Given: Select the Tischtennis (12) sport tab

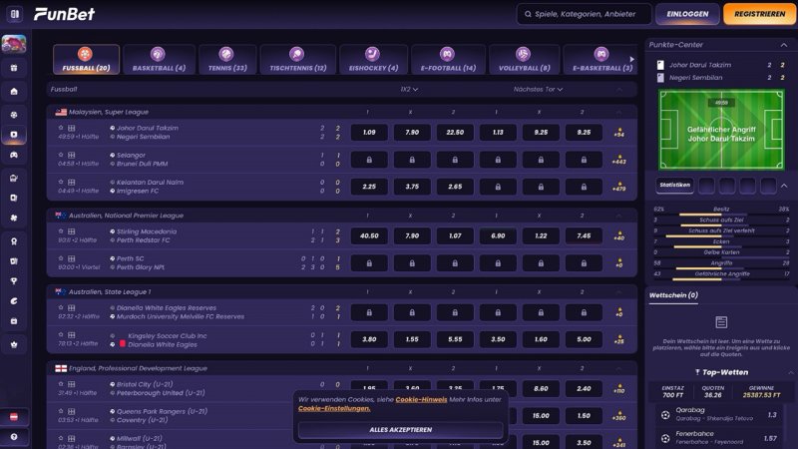Looking at the screenshot, I should coord(297,60).
